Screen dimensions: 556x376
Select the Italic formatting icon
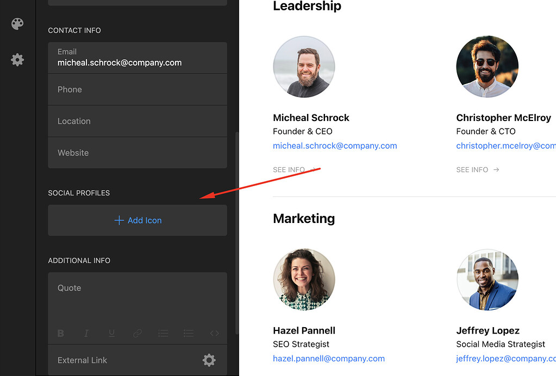pos(86,333)
